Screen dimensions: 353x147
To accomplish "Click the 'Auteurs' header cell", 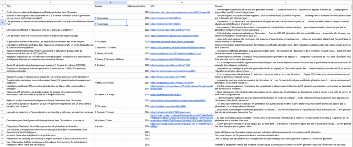I will (110, 6).
